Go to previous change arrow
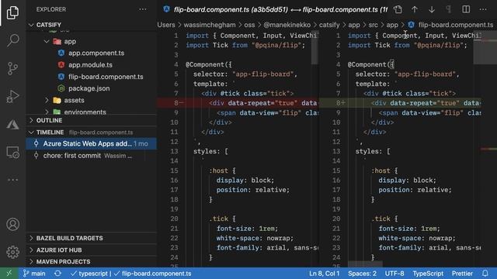Image resolution: width=497 pixels, height=279 pixels. pyautogui.click(x=415, y=9)
